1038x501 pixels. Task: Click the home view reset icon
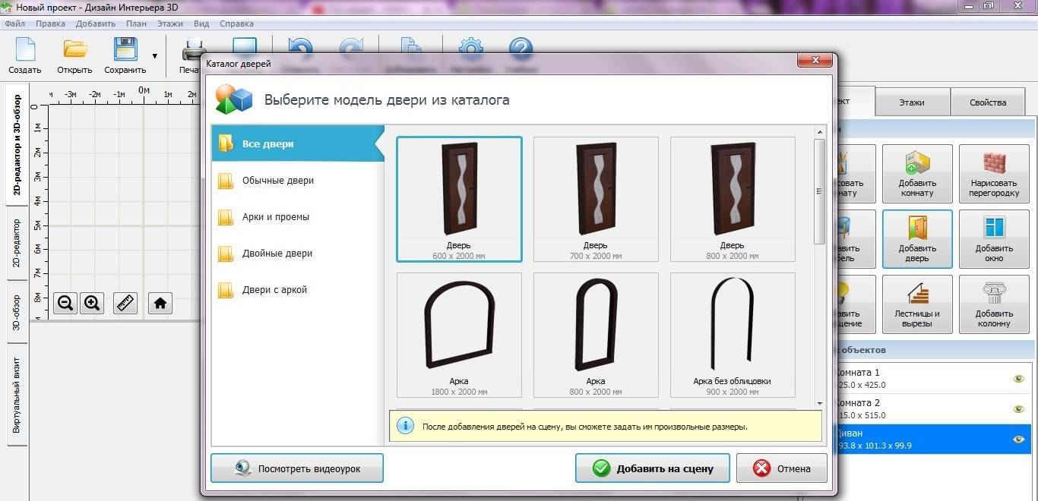point(160,304)
